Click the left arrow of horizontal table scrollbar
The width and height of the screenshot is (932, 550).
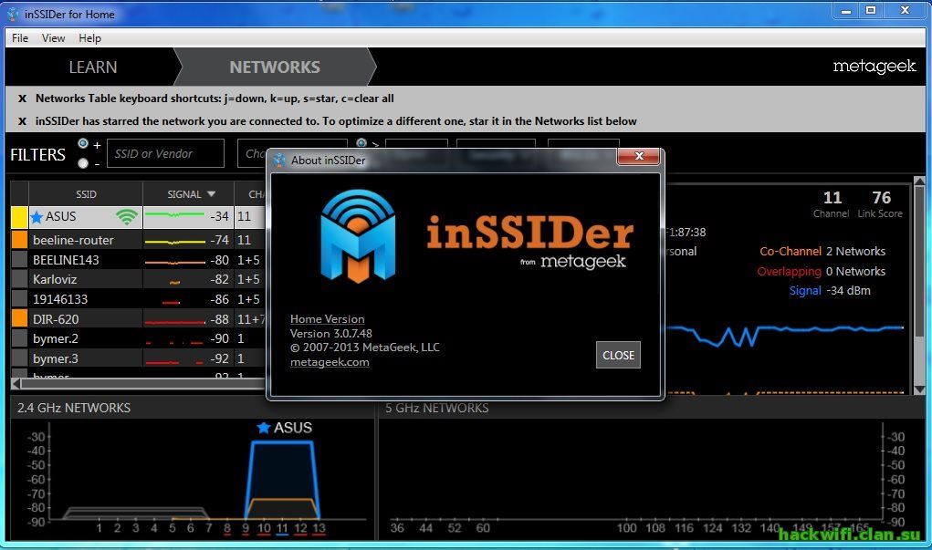click(16, 384)
